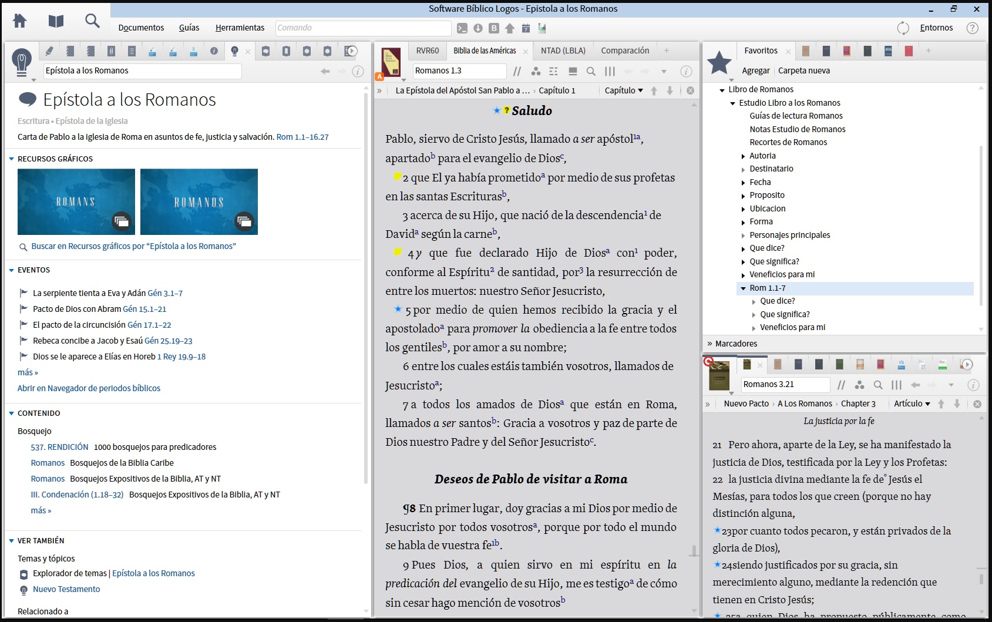Click the terminal command icon next to Comando
The width and height of the screenshot is (992, 622).
coord(462,28)
